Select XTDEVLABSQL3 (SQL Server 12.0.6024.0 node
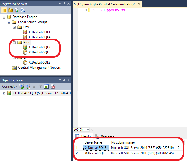 pos(42,93)
